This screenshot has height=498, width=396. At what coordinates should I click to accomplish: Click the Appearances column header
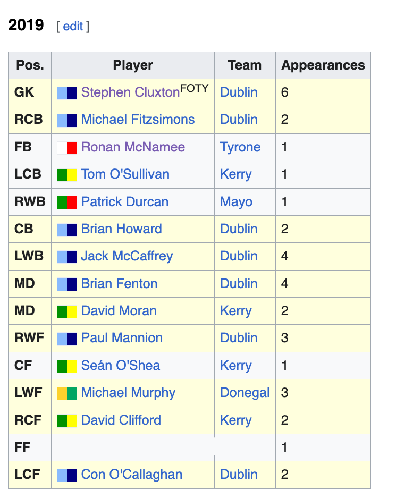point(323,65)
